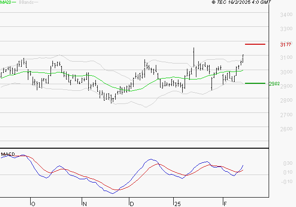Screen dimensions: 296x207
Task: Click the MACD -010 axis label
Action: pos(287,182)
